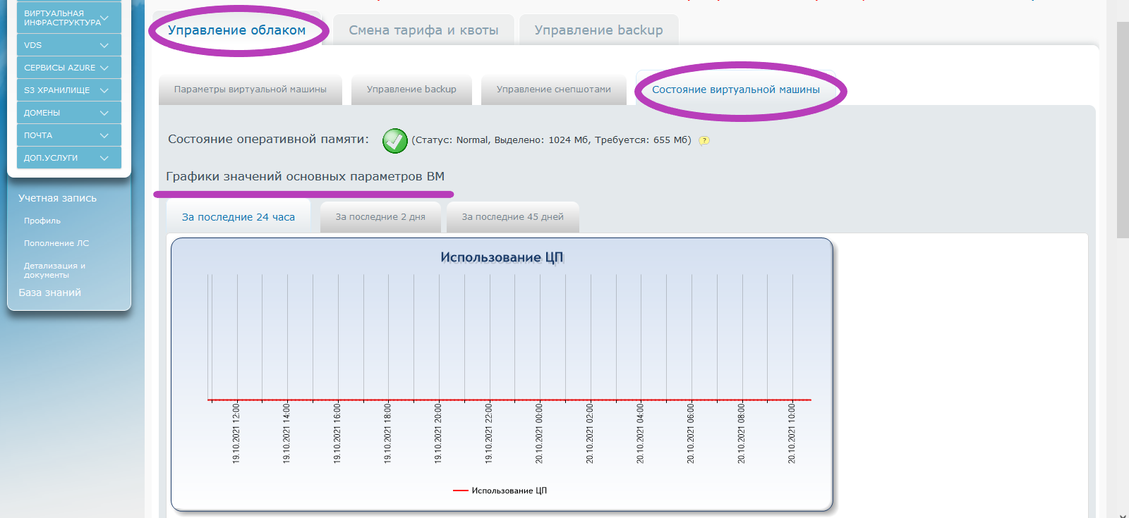Switch to Смена тарифа и квоты tab
This screenshot has height=518, width=1129.
(x=423, y=30)
